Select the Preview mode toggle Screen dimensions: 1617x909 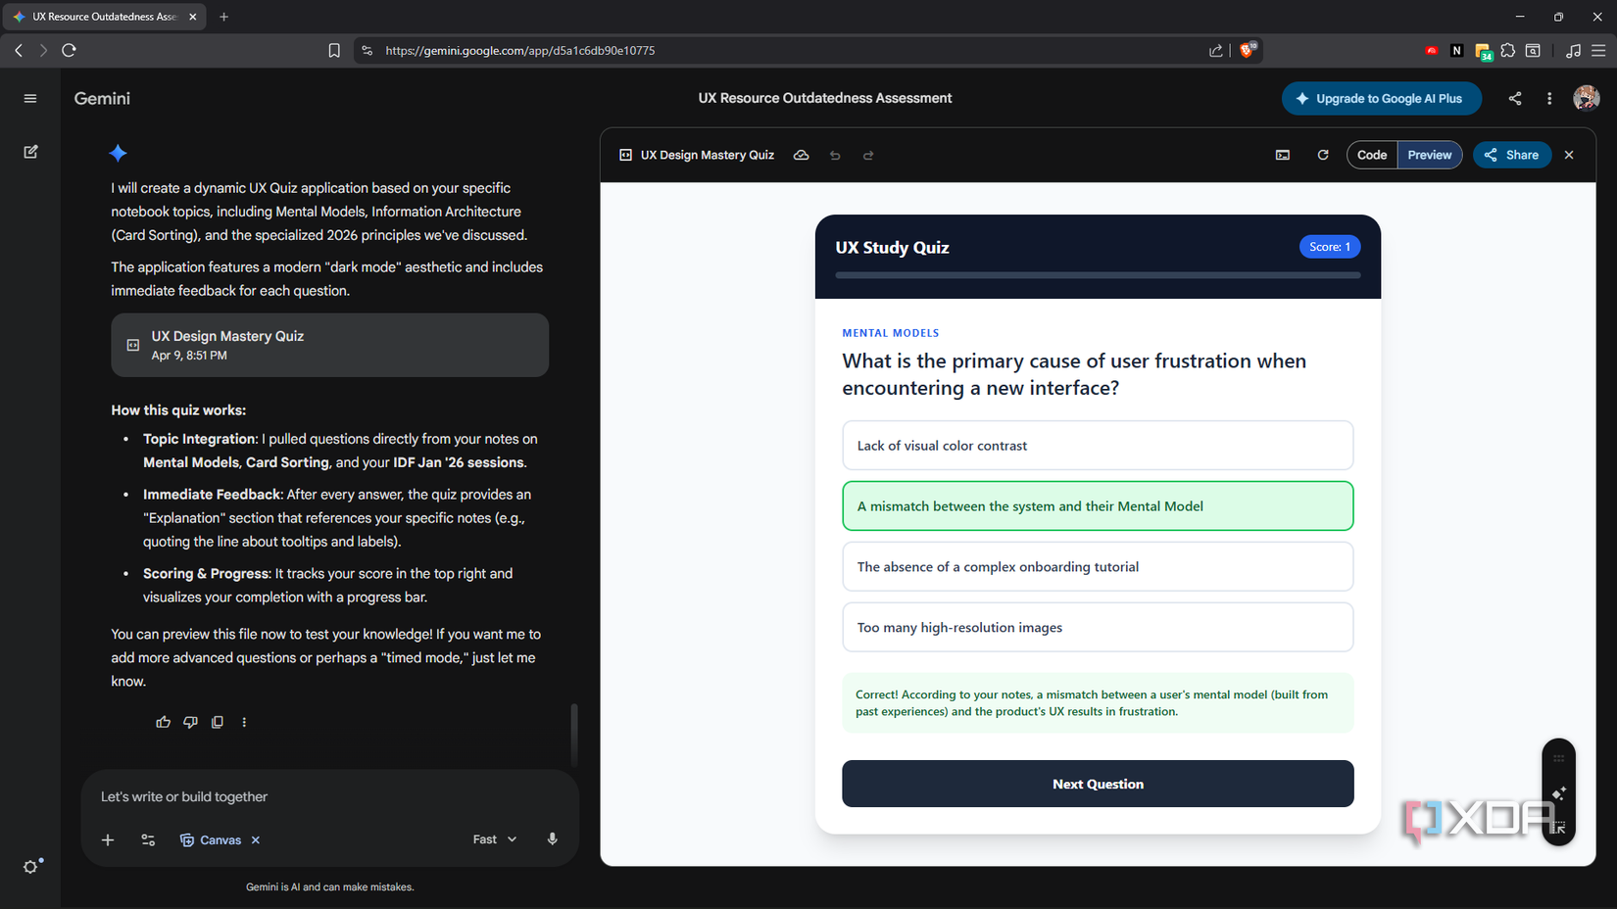(1429, 155)
